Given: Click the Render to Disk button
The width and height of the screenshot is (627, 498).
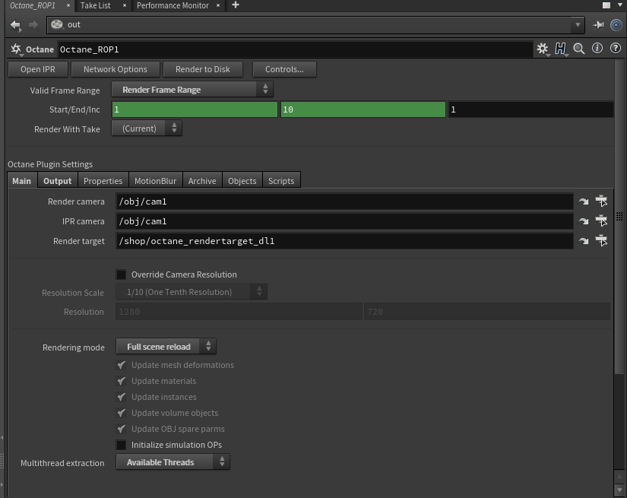Looking at the screenshot, I should click(203, 69).
